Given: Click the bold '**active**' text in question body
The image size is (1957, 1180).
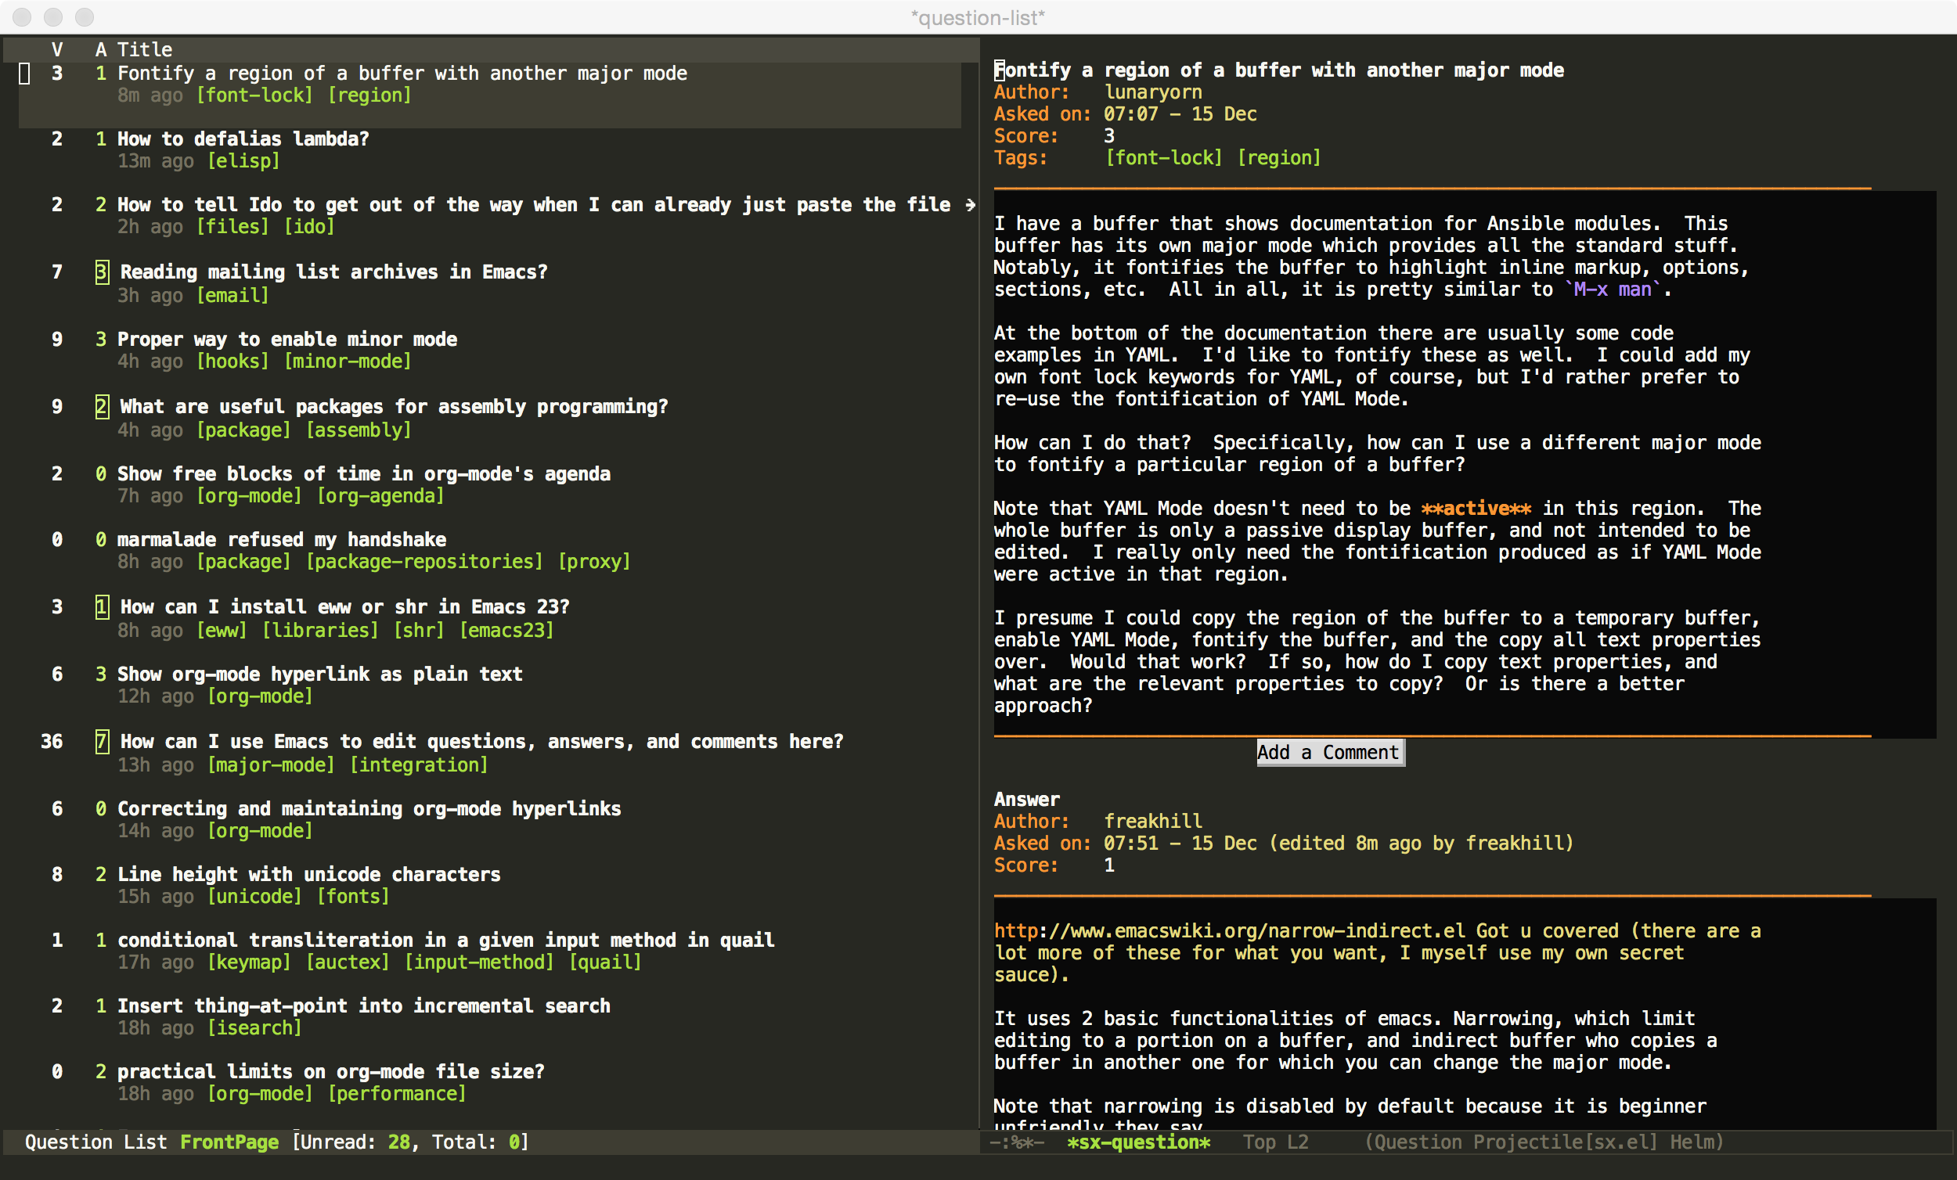Looking at the screenshot, I should click(1476, 508).
